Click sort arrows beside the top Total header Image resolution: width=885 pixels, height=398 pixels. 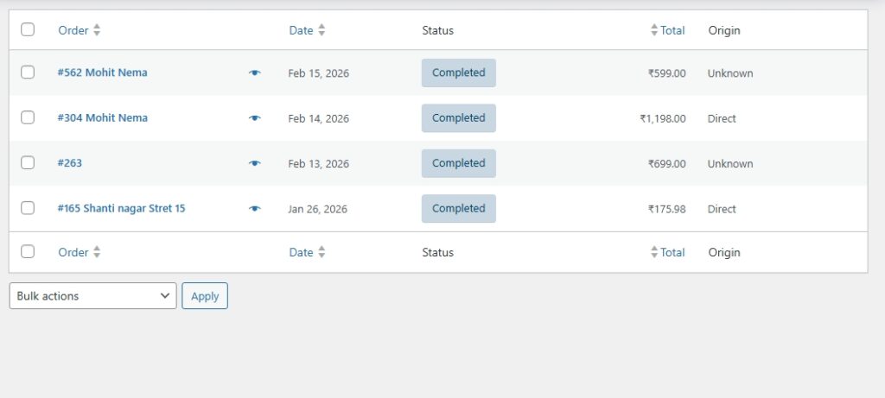click(x=654, y=30)
